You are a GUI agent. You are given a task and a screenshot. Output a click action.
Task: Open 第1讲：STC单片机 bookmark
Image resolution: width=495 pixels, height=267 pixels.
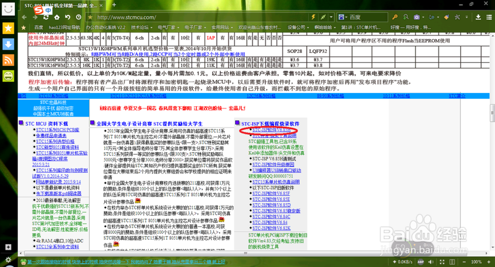[361, 27]
